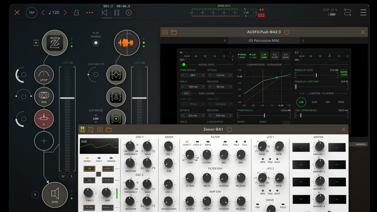377x212 pixels.
Task: Solo channel one with S button
Action: [x=72, y=176]
